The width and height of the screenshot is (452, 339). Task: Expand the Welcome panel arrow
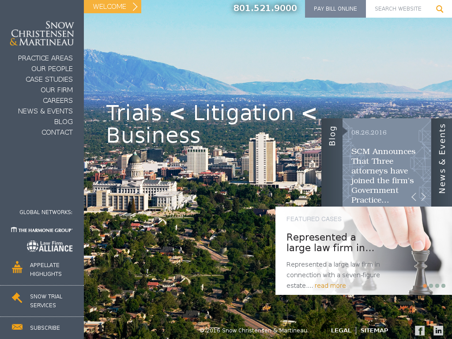(135, 6)
